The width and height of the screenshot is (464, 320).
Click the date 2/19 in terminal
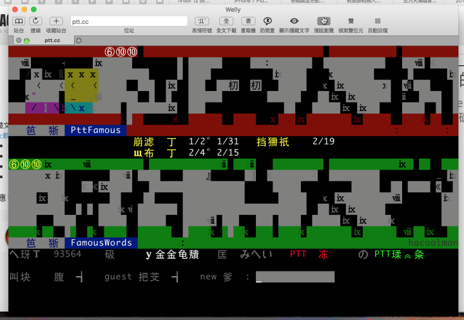point(324,141)
